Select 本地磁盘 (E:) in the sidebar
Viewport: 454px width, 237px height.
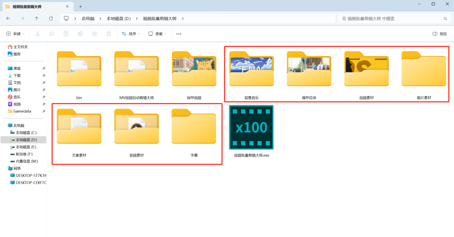[x=23, y=147]
